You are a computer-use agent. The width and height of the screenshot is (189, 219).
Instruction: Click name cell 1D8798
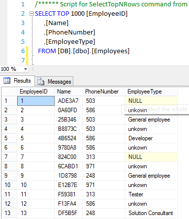[68, 176]
